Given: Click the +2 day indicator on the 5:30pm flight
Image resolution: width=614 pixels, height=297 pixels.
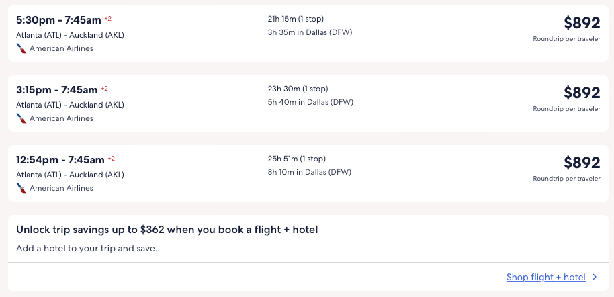Looking at the screenshot, I should pyautogui.click(x=108, y=18).
